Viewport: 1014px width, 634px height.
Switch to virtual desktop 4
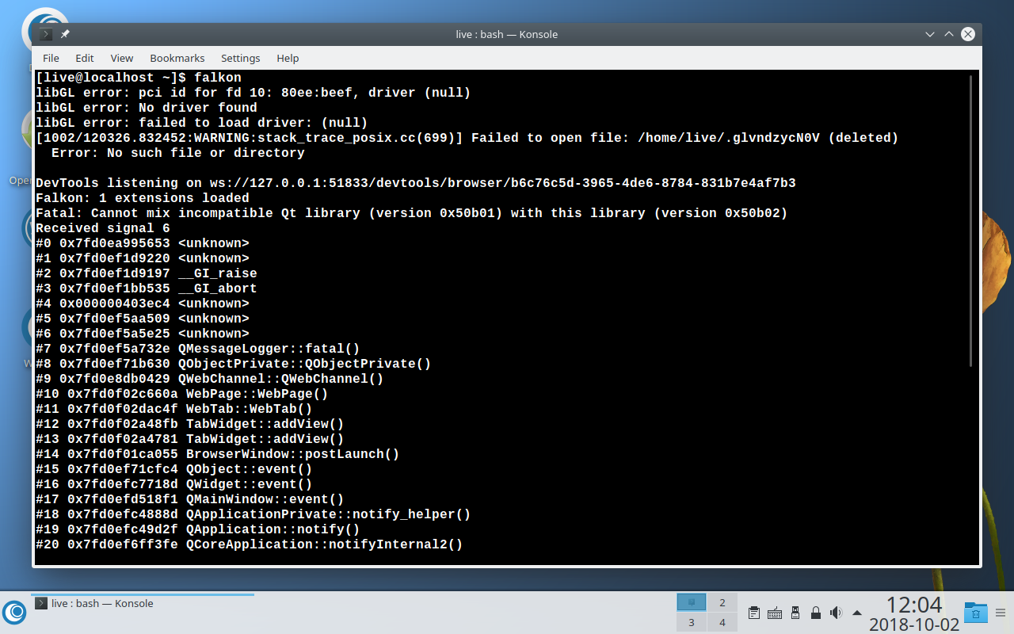(722, 622)
